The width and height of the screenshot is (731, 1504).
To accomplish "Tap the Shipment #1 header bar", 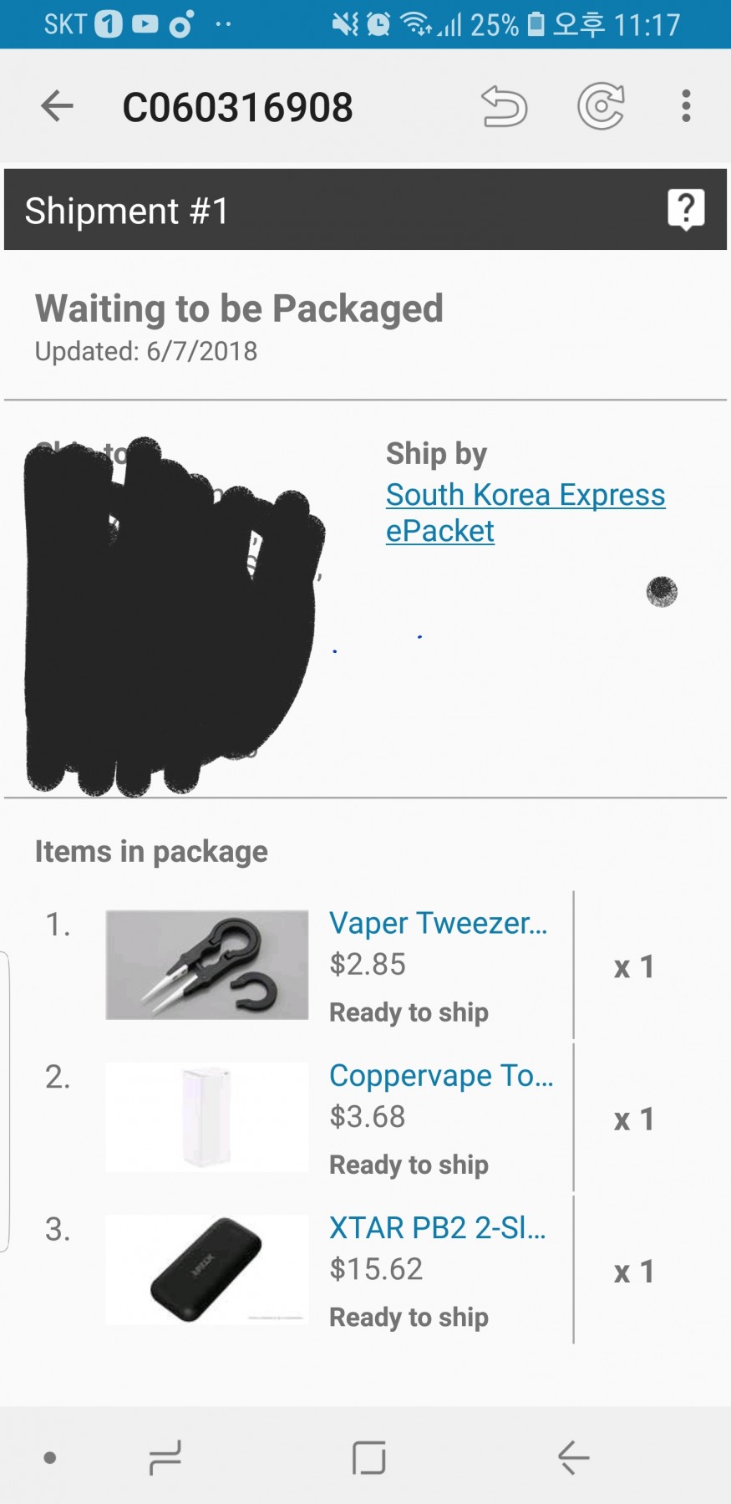I will pyautogui.click(x=365, y=210).
